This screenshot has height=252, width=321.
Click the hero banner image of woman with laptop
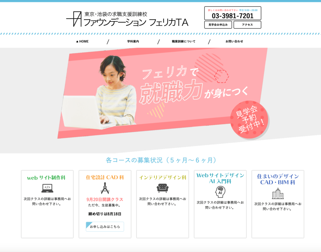pyautogui.click(x=163, y=93)
